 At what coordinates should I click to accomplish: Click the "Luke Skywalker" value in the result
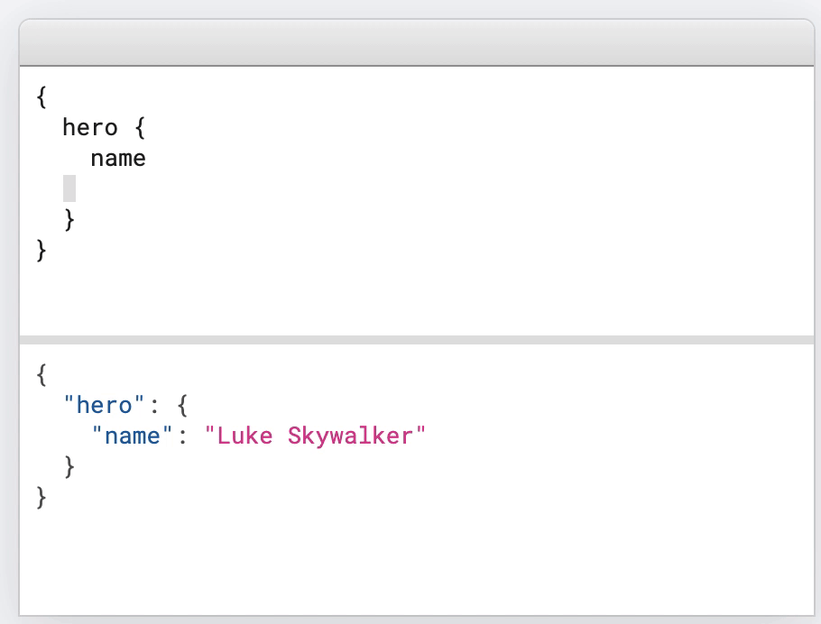coord(314,436)
